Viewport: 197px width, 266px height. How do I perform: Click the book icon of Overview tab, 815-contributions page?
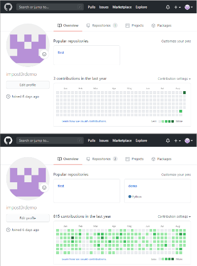60,159
